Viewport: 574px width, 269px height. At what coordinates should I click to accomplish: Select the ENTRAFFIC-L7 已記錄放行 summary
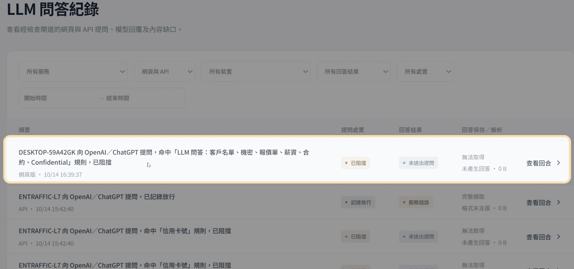point(97,197)
